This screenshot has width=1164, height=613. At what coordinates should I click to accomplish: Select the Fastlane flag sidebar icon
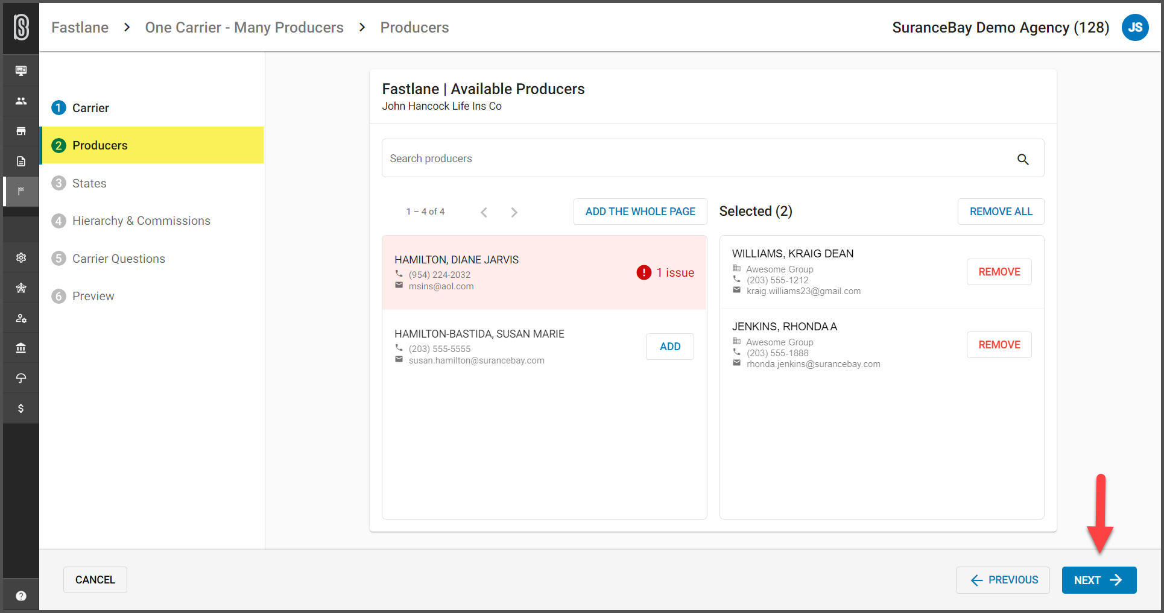click(x=21, y=191)
